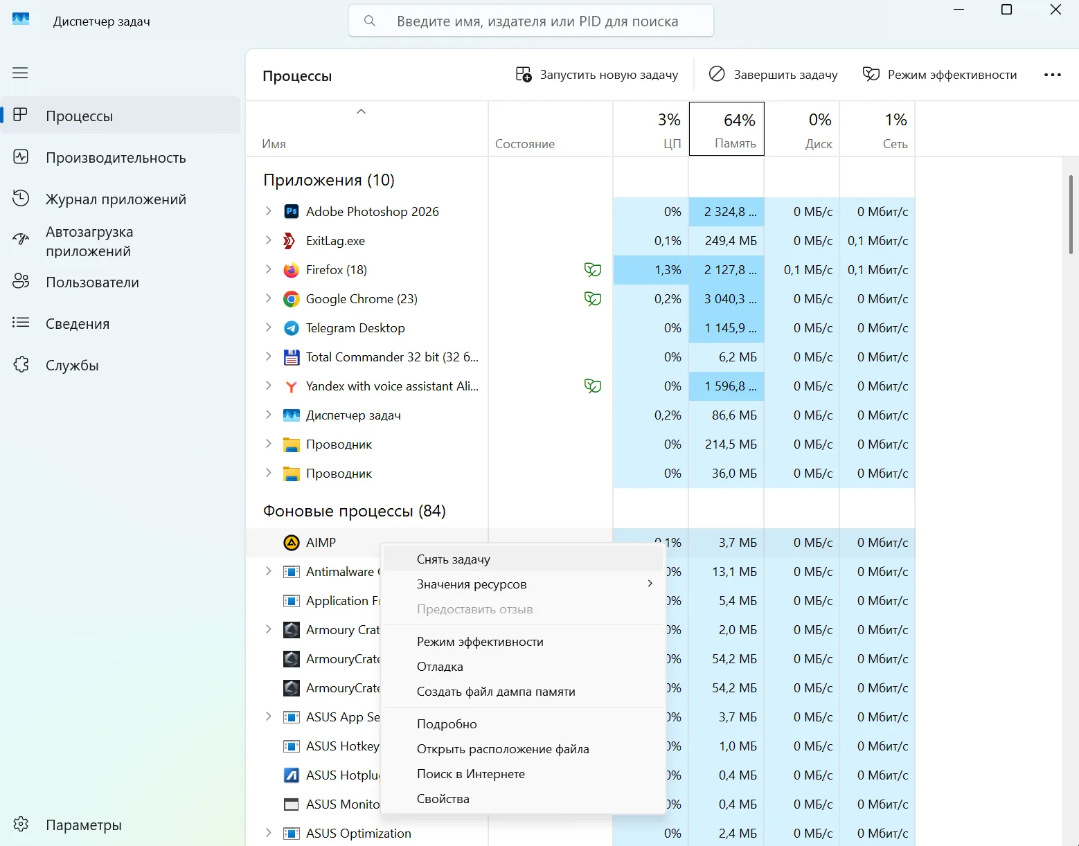Switch to Пользователи page
Viewport: 1079px width, 846px height.
[121, 282]
